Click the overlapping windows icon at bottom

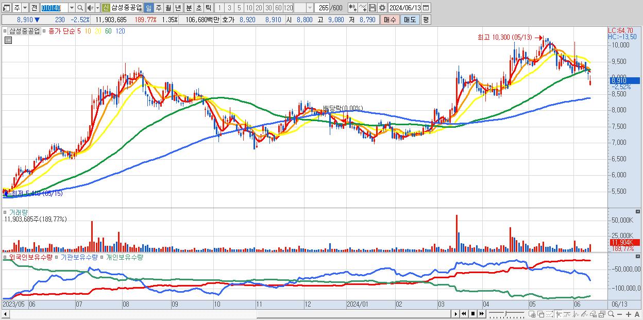[541, 314]
